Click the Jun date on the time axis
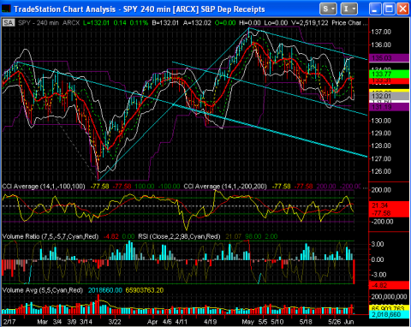 (348, 322)
